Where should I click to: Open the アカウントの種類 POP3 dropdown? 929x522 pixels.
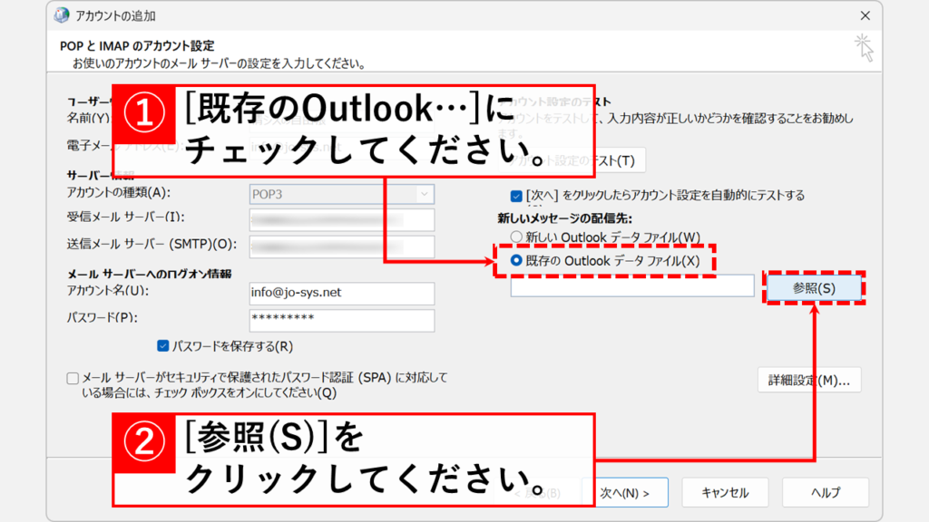(x=342, y=194)
